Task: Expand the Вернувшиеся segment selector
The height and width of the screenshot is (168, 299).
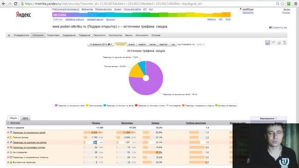Action: 269,119
